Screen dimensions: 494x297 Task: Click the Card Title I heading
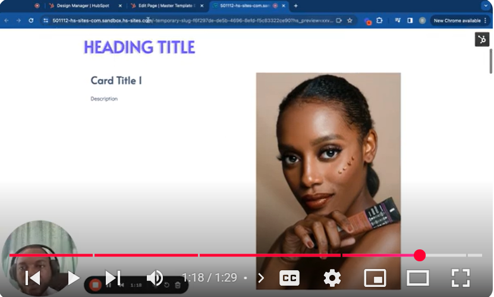[x=116, y=81]
